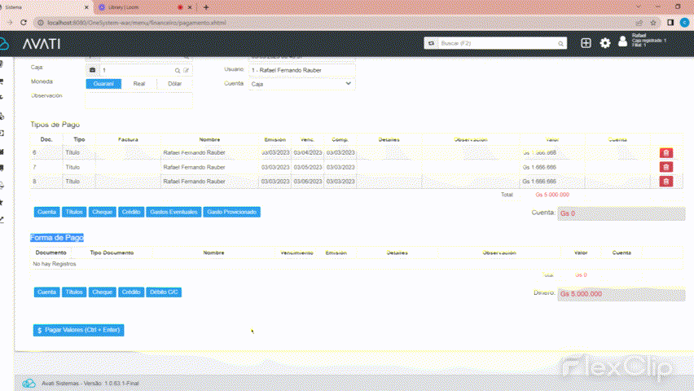Click Cuenta button under Forma de Pago
694x391 pixels.
pos(46,292)
